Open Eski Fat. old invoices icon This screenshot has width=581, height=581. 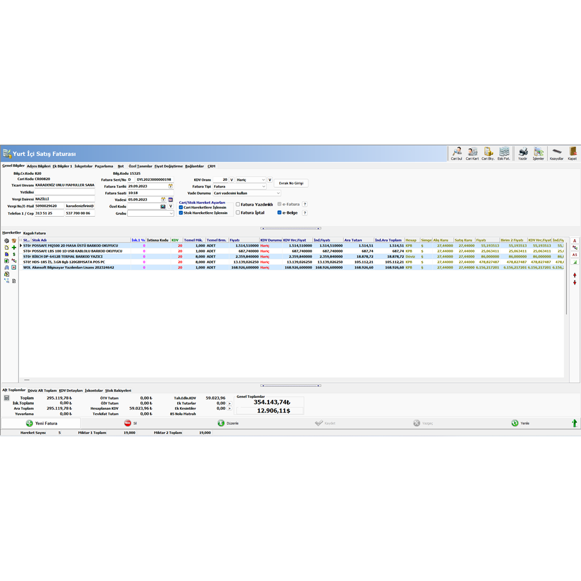[x=504, y=153]
